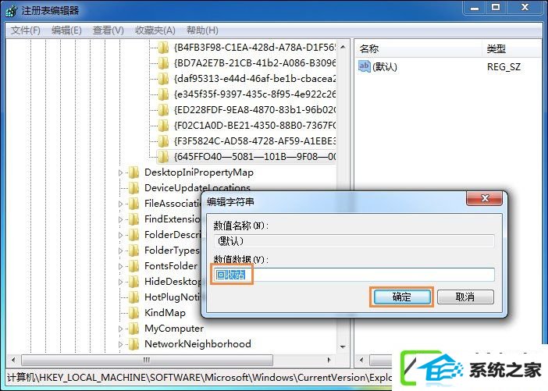This screenshot has width=548, height=391.
Task: Select folder icon of {F3F5824C-AD58-4728 key
Action: point(163,141)
